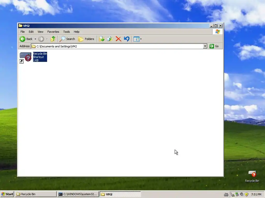Click the on-screen keyboard tray icon
This screenshot has width=265, height=198.
click(226, 195)
